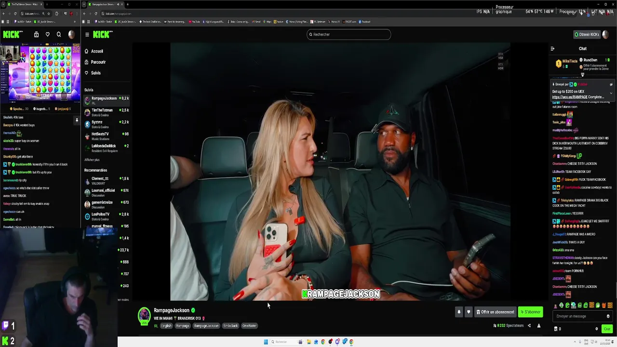Click the English tag under stream title
The image size is (617, 347).
(x=166, y=326)
